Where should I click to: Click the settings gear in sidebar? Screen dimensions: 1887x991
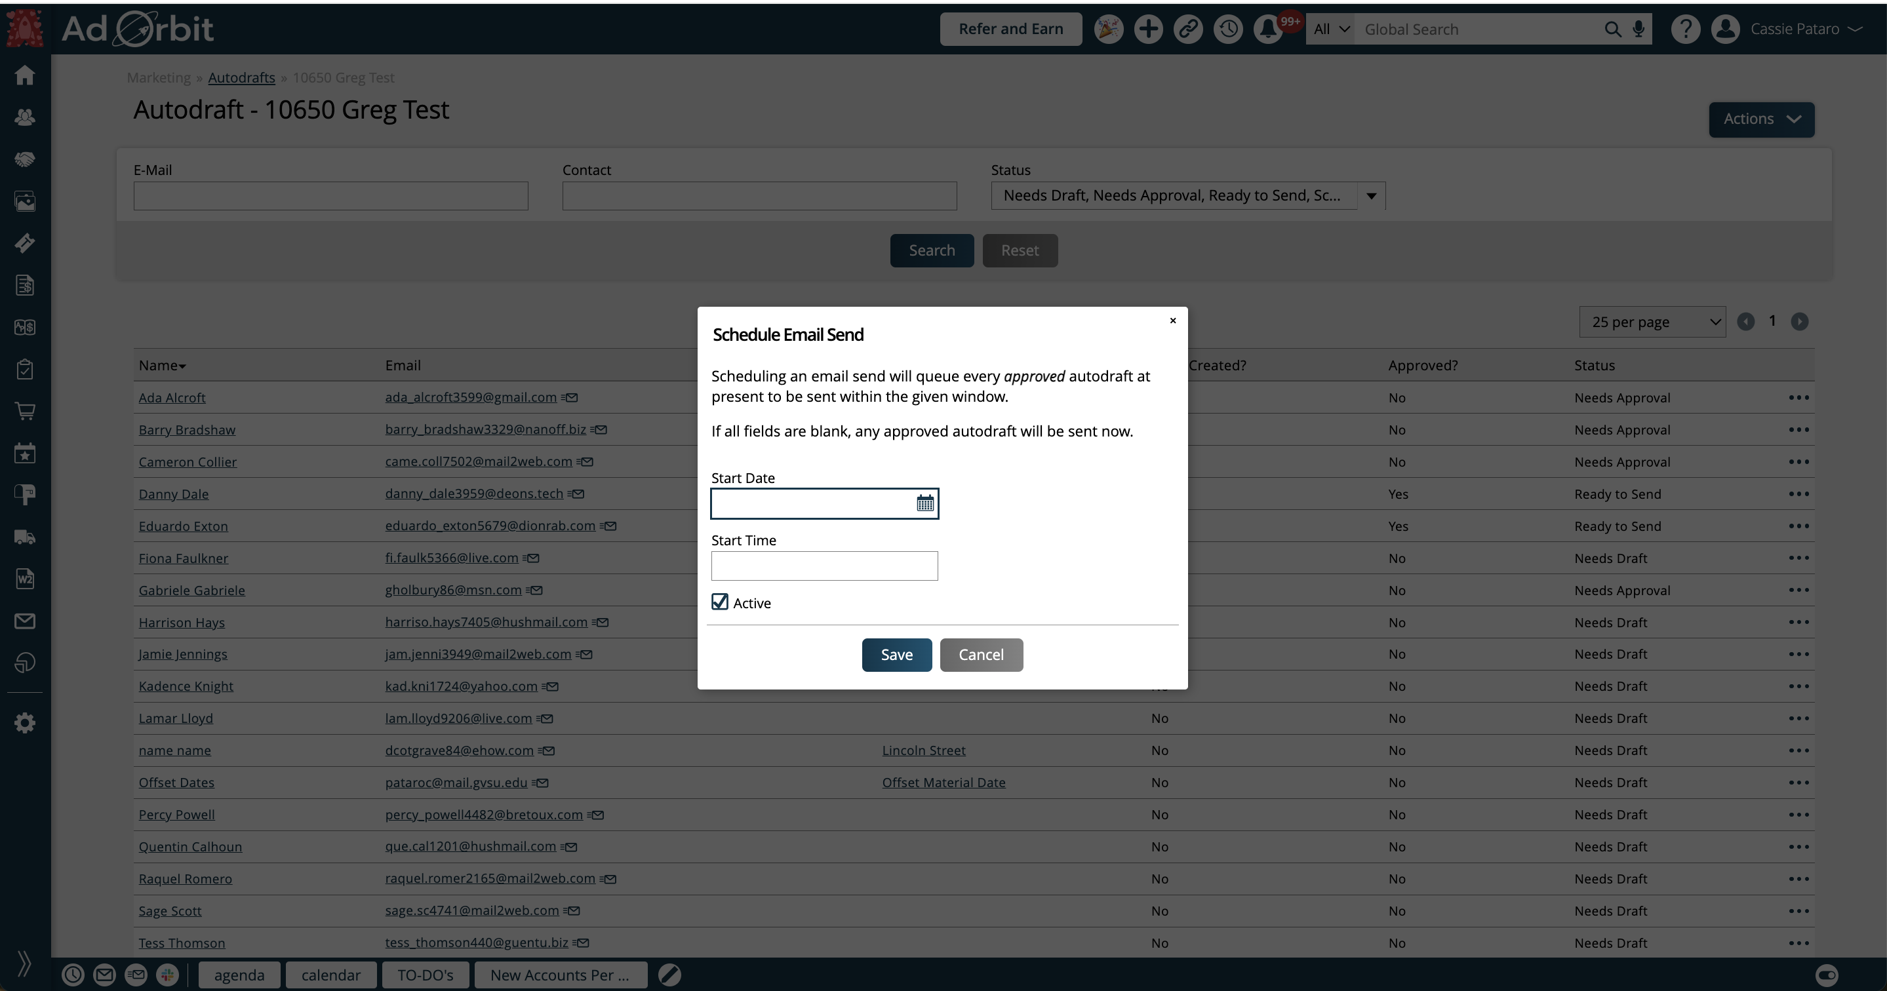point(25,723)
